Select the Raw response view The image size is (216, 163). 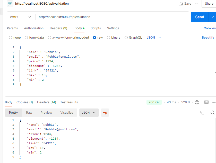(x=29, y=113)
